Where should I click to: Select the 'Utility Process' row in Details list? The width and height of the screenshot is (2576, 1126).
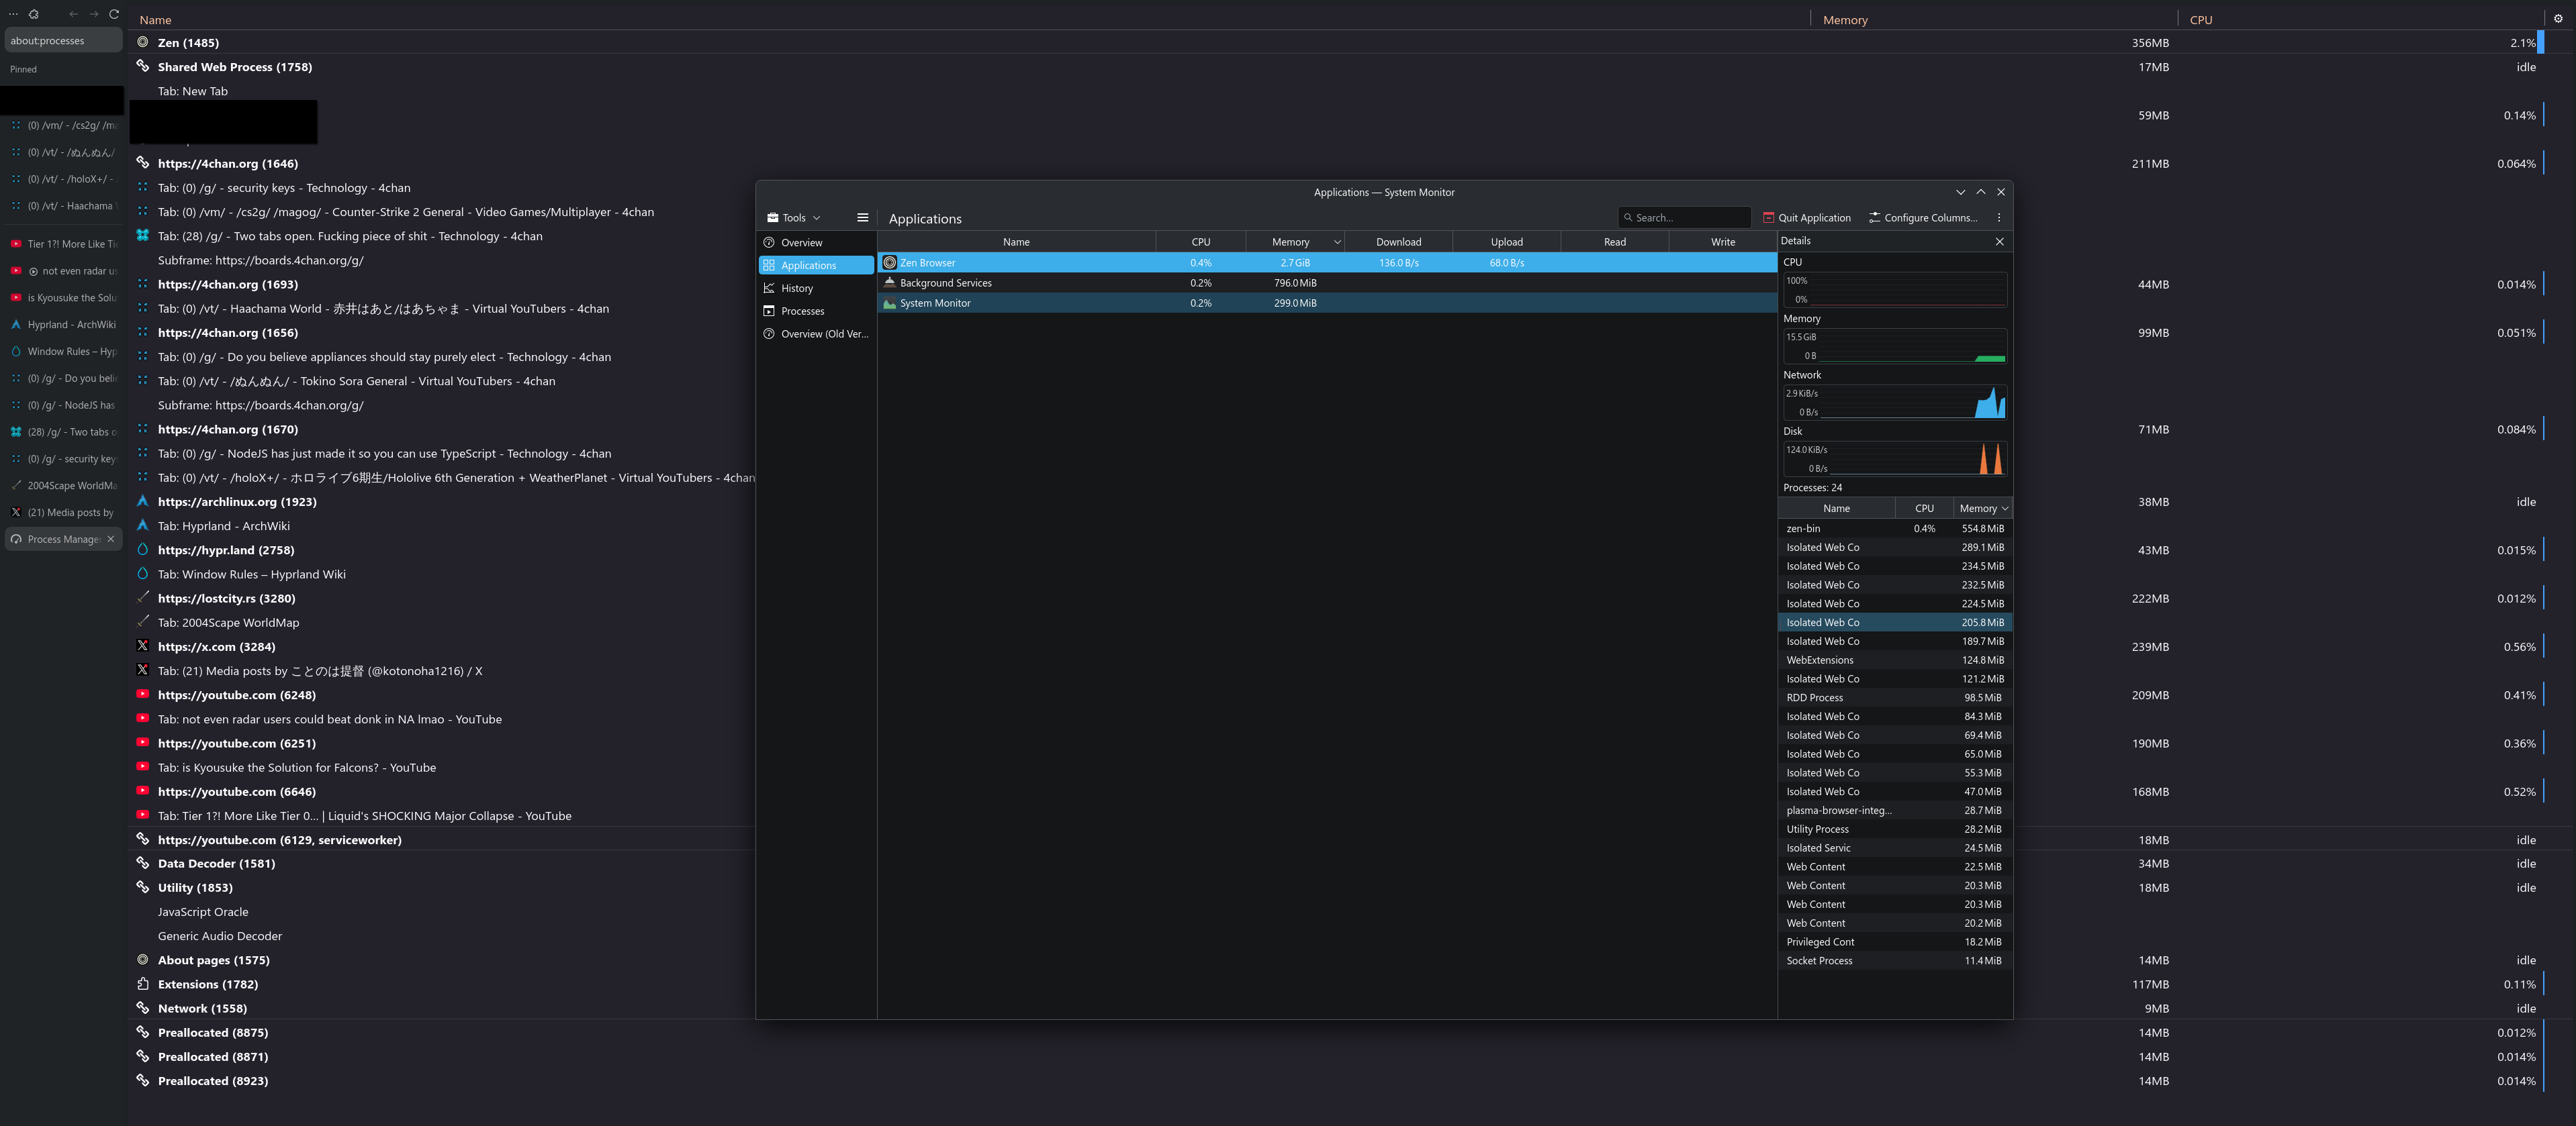point(1895,829)
